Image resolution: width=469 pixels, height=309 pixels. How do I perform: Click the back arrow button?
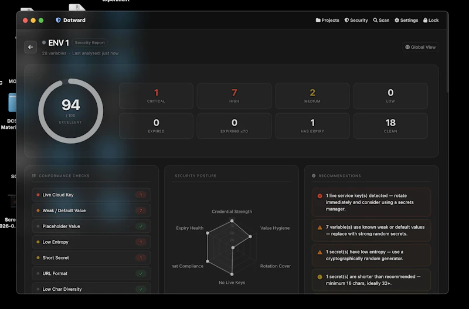click(x=30, y=47)
